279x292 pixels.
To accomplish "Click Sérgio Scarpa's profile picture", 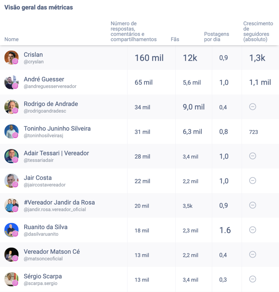I will 11,279.
